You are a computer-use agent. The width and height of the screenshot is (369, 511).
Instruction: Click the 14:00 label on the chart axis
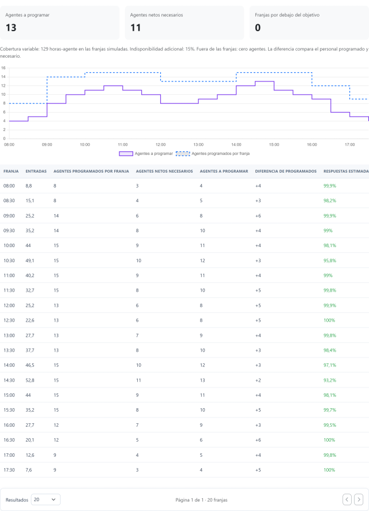(236, 144)
